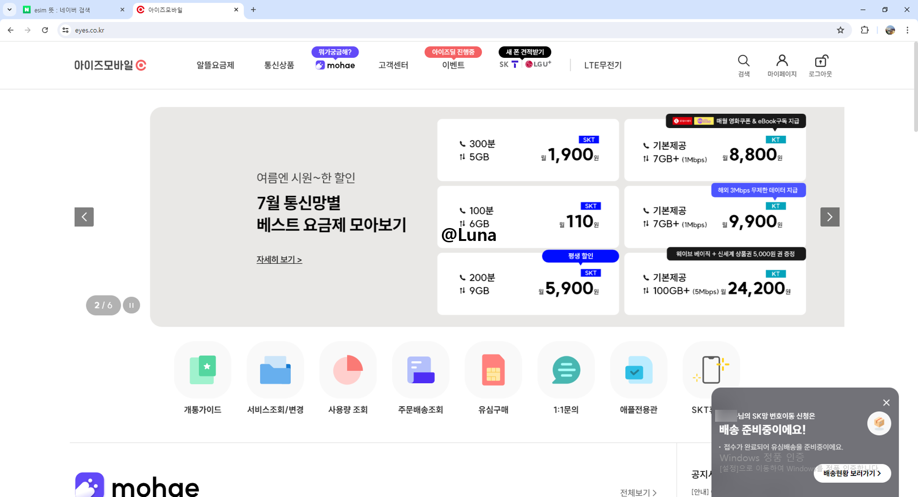Select the KT 7GB+ 8,800원 plan card
Image resolution: width=918 pixels, height=497 pixels.
click(x=715, y=150)
